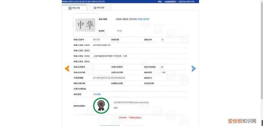
Task: Open the 查看详细信息 link for goods/services
Action: (x=144, y=19)
